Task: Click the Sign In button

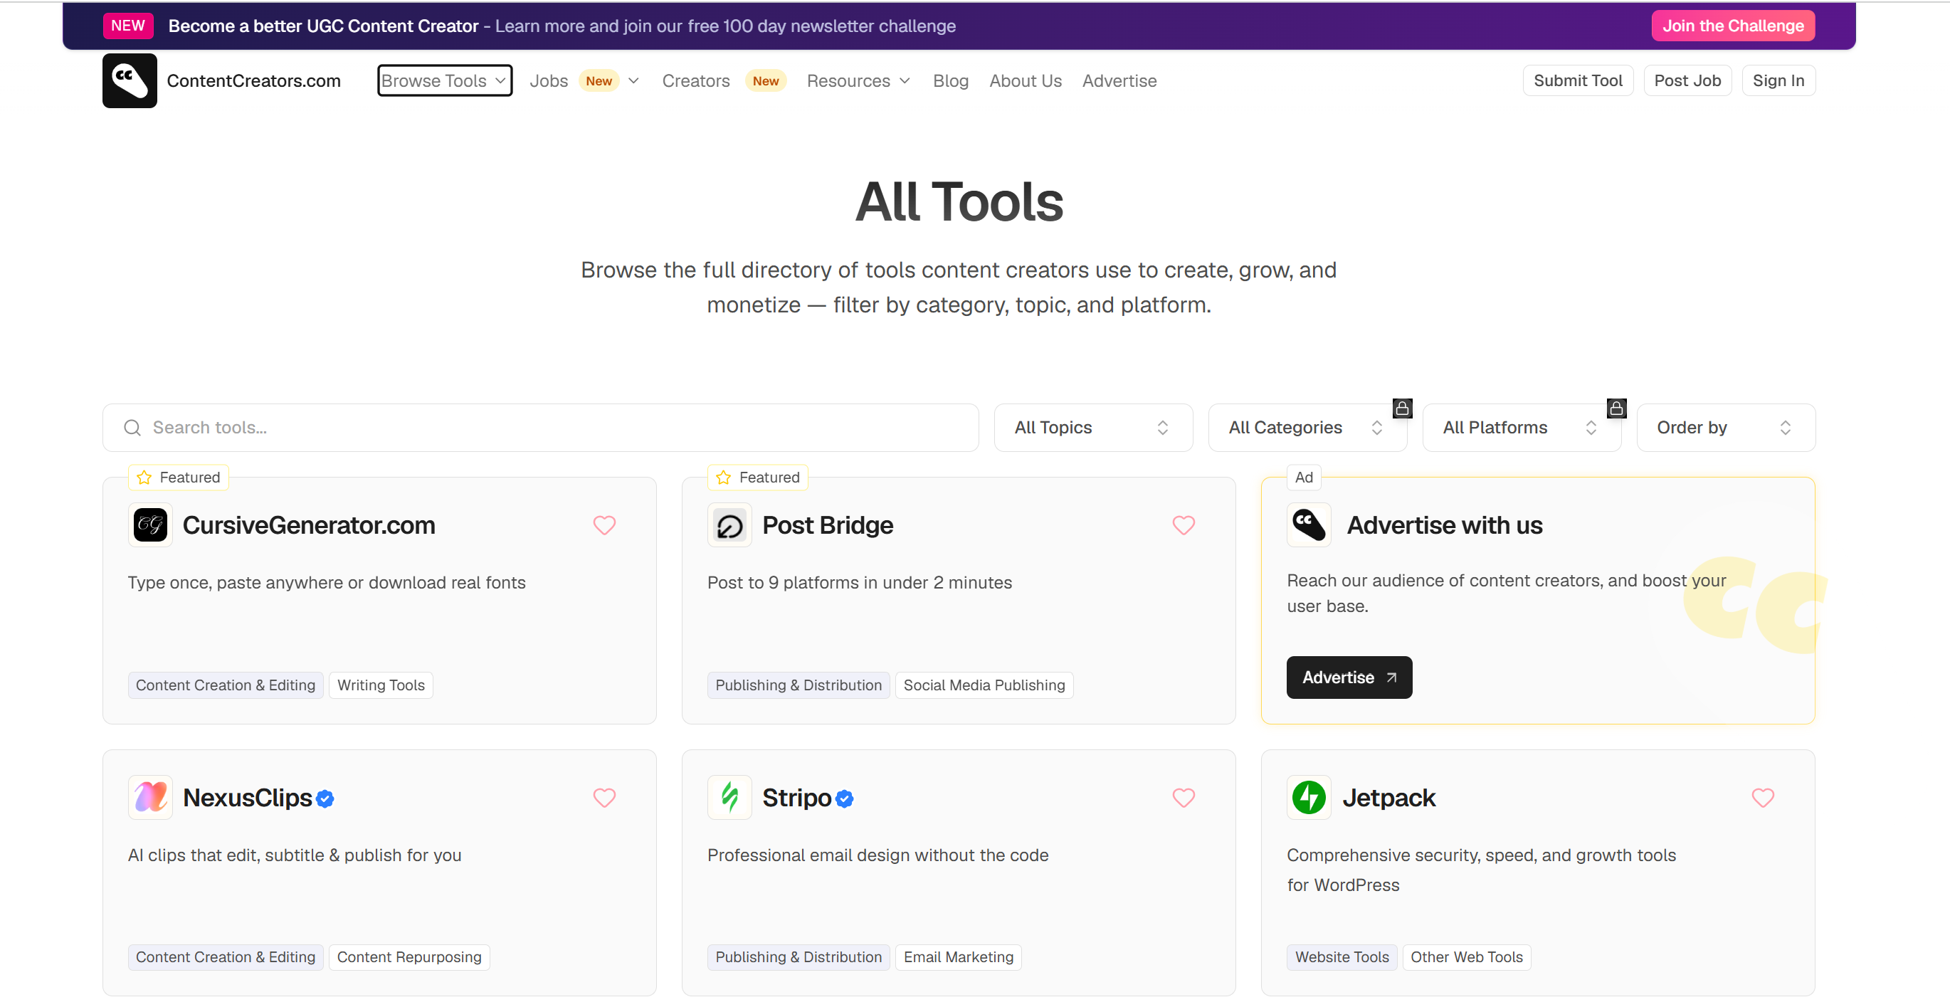Action: [x=1778, y=80]
